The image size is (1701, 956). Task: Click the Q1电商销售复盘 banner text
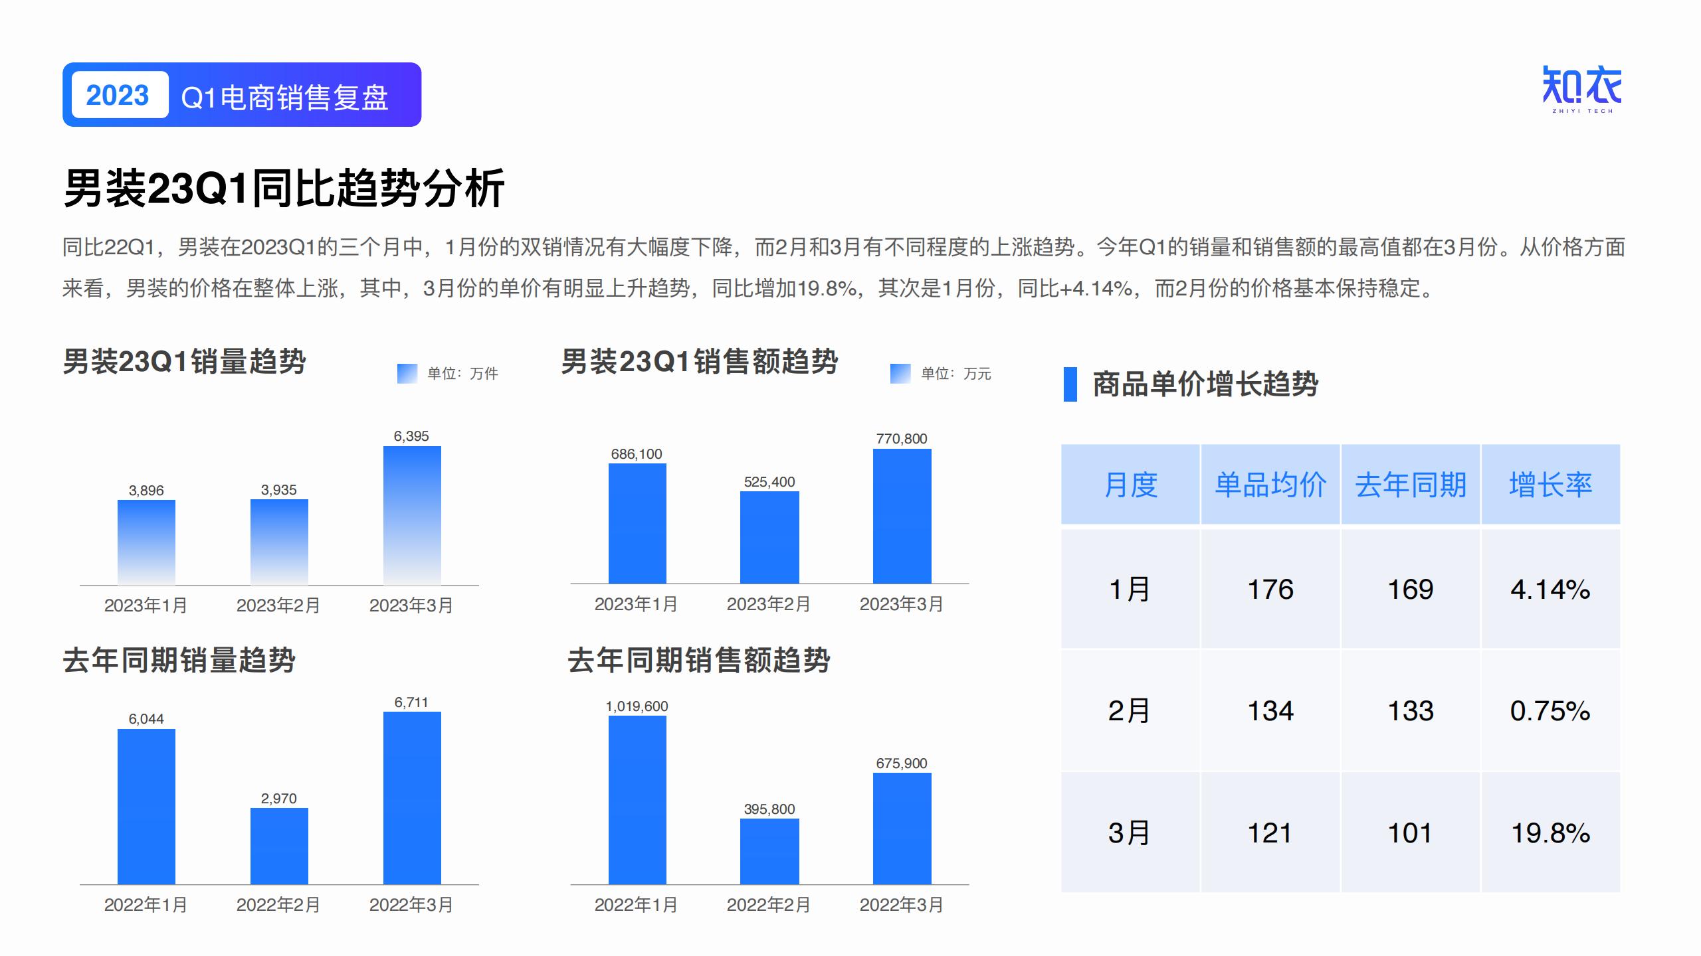pos(284,97)
